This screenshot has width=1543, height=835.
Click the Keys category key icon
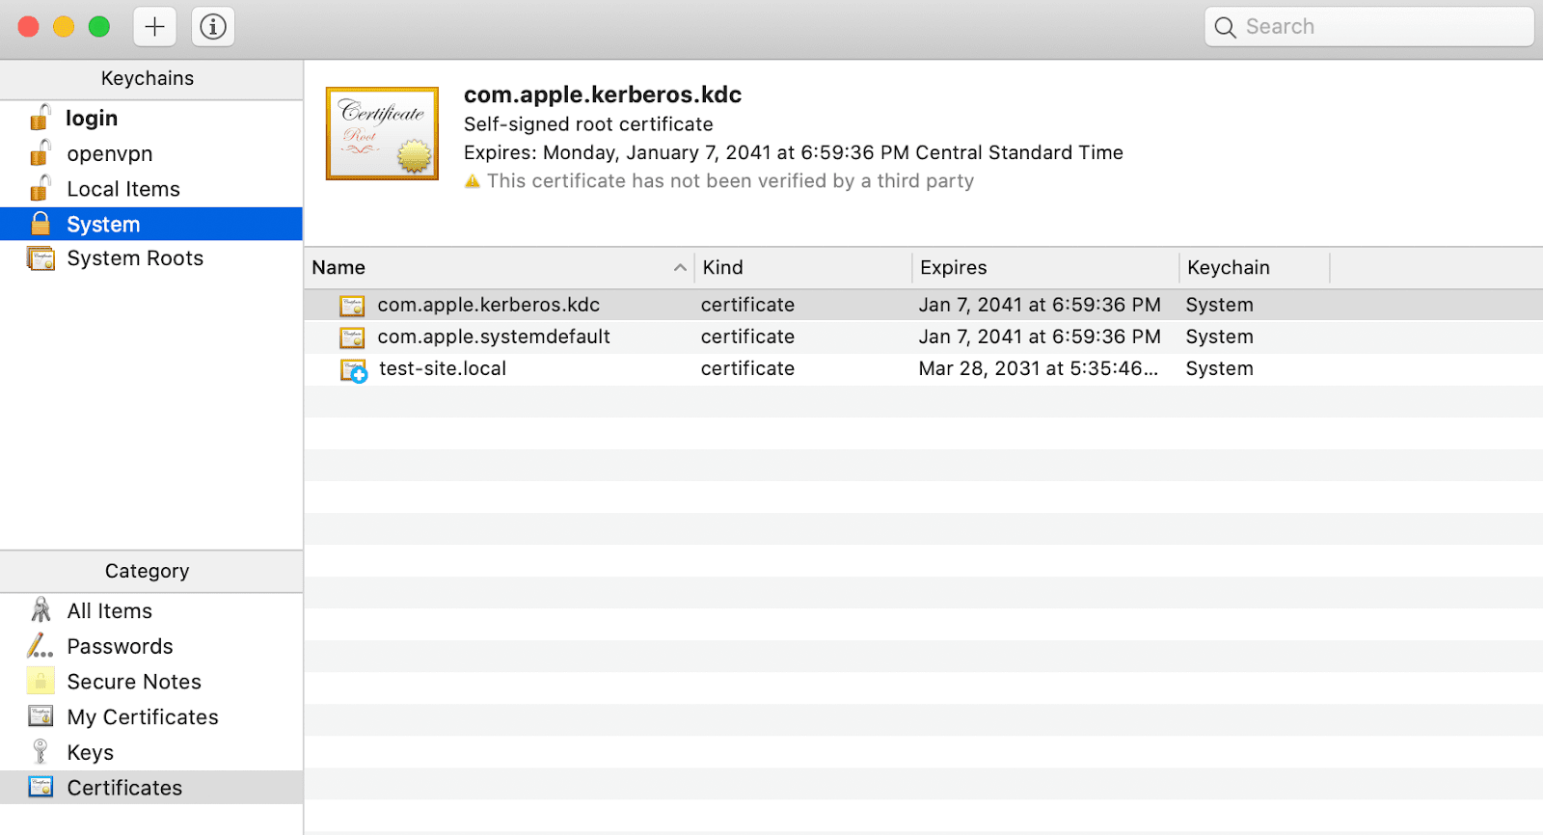coord(41,752)
